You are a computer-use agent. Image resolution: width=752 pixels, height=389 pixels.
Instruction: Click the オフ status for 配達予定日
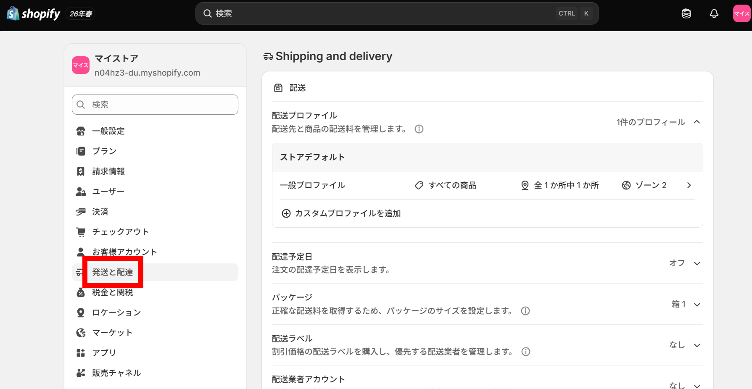[677, 263]
